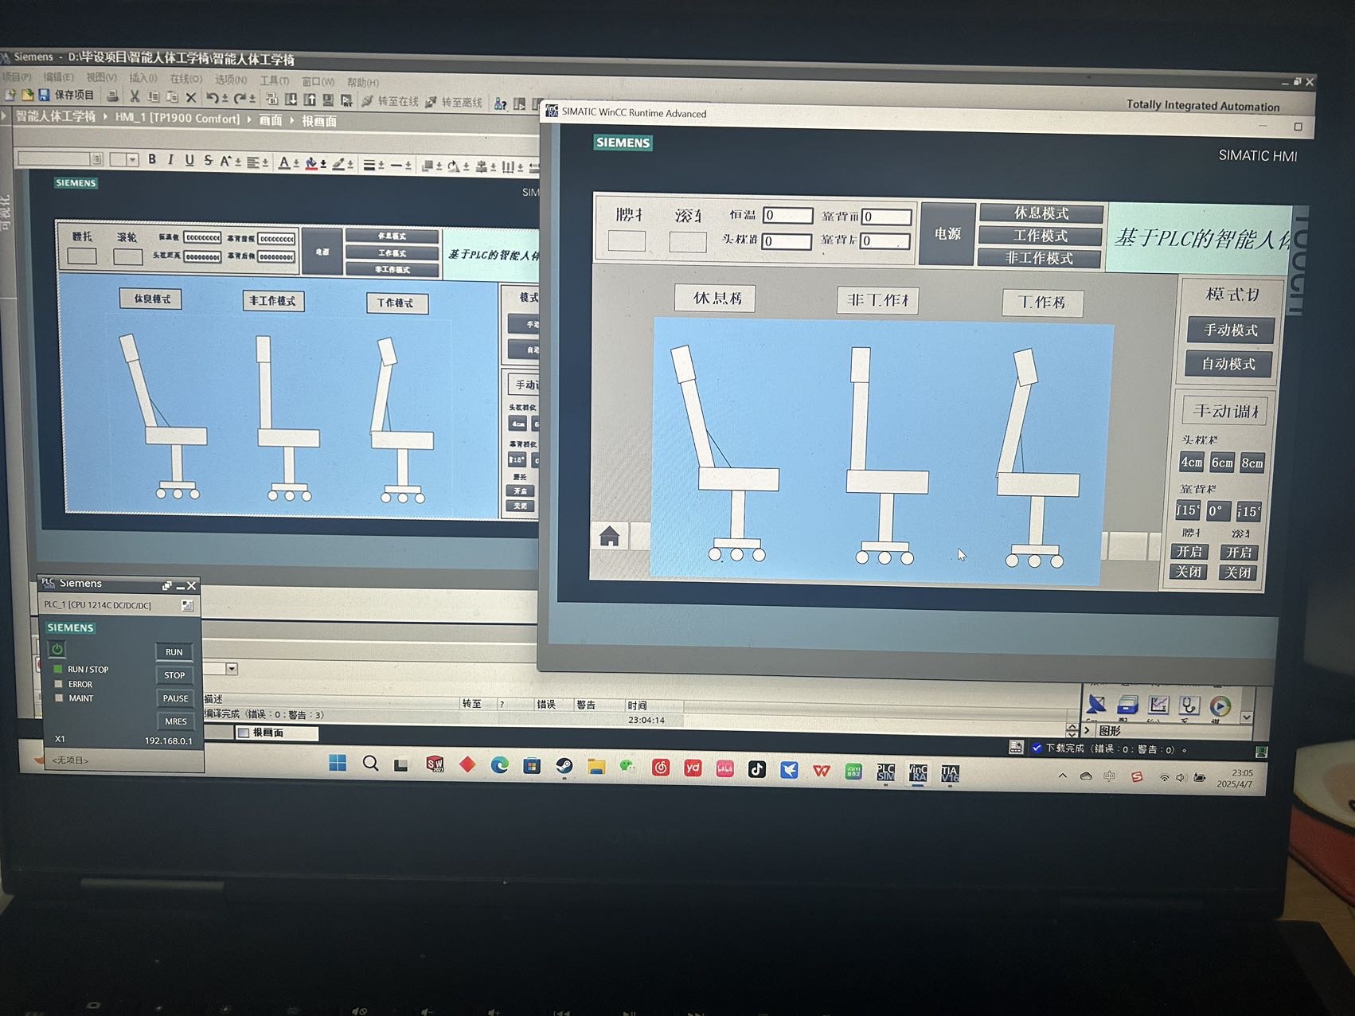
Task: Click the 恒温 value field in Runtime
Action: 787,216
